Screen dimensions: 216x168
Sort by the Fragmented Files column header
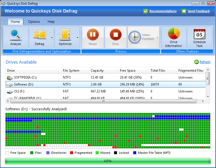191,70
